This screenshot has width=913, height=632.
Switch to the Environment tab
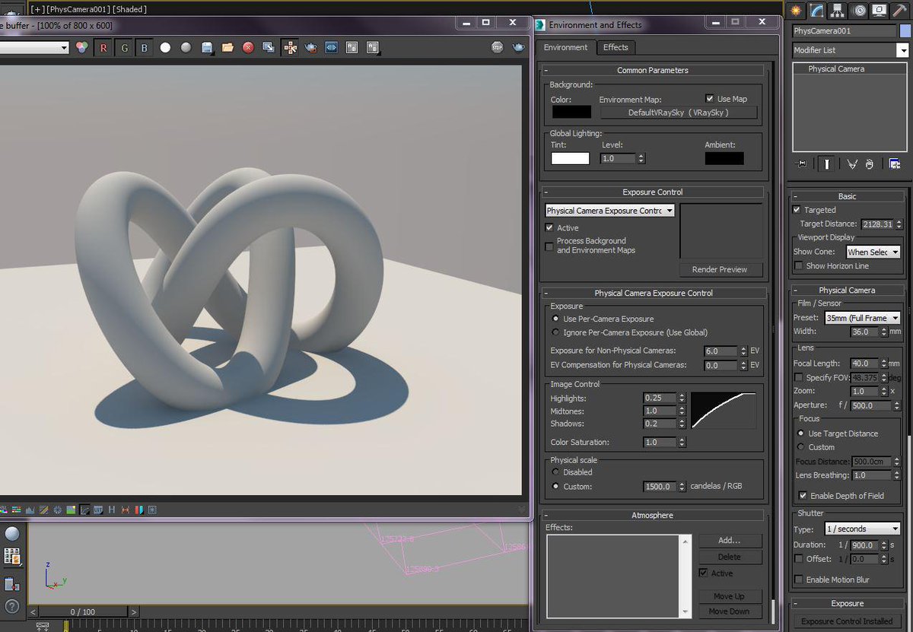(565, 47)
